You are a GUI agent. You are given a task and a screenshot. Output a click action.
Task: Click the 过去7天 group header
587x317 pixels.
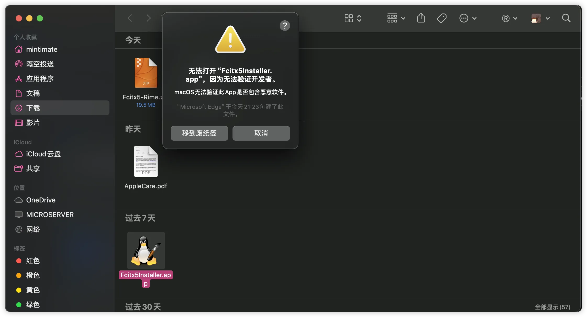click(140, 218)
